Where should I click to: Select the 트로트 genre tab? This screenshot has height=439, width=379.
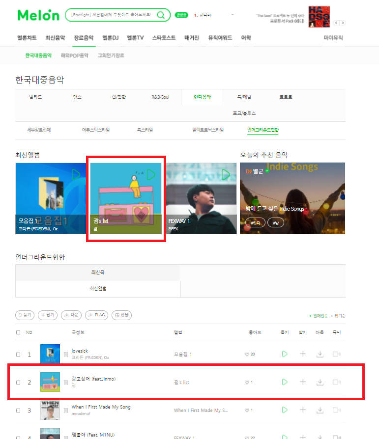click(286, 97)
